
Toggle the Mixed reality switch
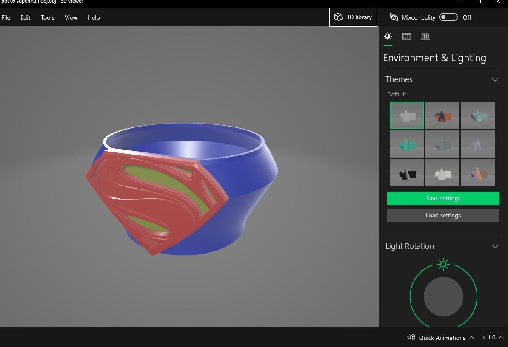point(448,17)
